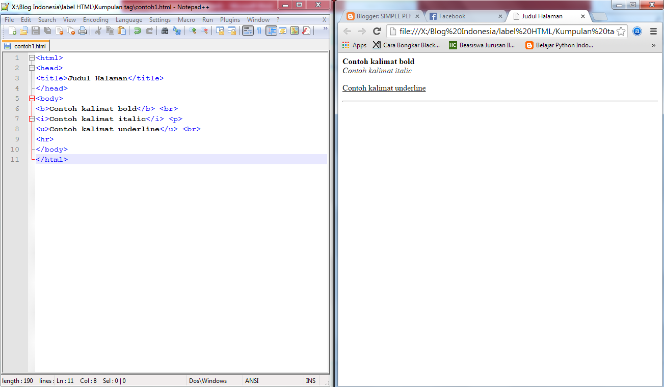Print the document using the printer icon
Image resolution: width=664 pixels, height=387 pixels.
click(83, 31)
